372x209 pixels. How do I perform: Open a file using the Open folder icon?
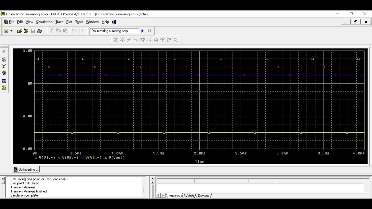coord(19,31)
